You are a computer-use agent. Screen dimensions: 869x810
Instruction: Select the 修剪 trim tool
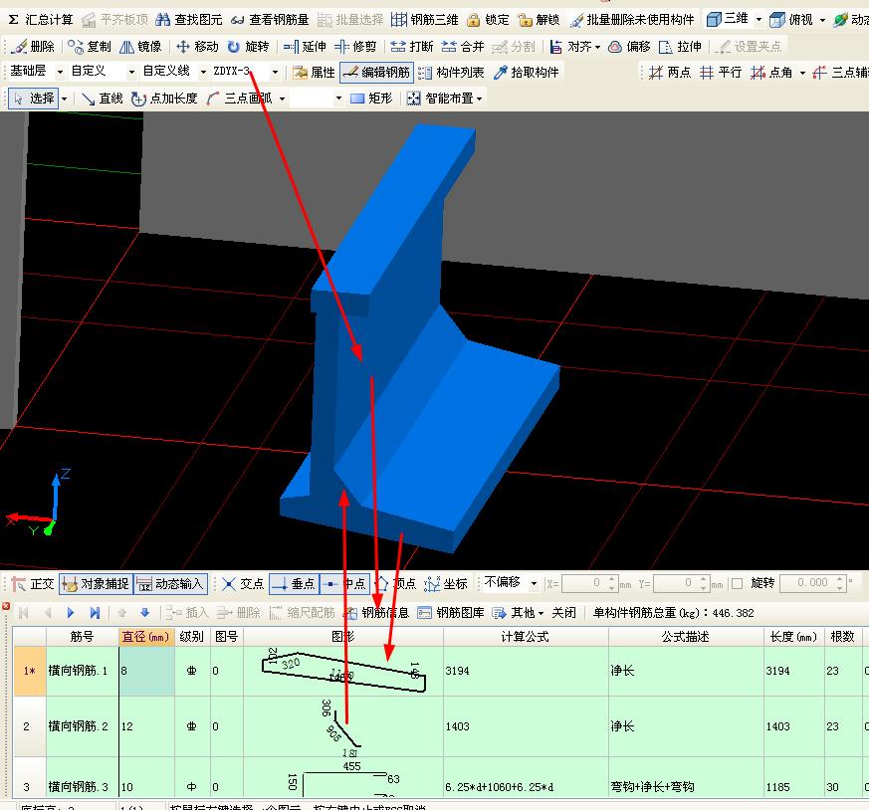[x=355, y=47]
